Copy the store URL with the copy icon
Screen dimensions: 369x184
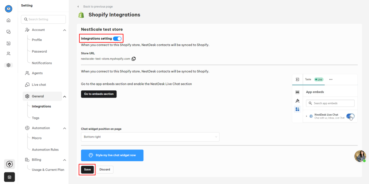click(134, 59)
